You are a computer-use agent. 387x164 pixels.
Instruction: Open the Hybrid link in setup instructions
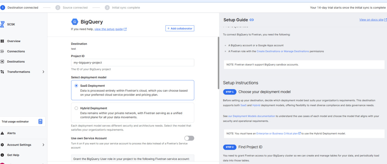coord(256,105)
